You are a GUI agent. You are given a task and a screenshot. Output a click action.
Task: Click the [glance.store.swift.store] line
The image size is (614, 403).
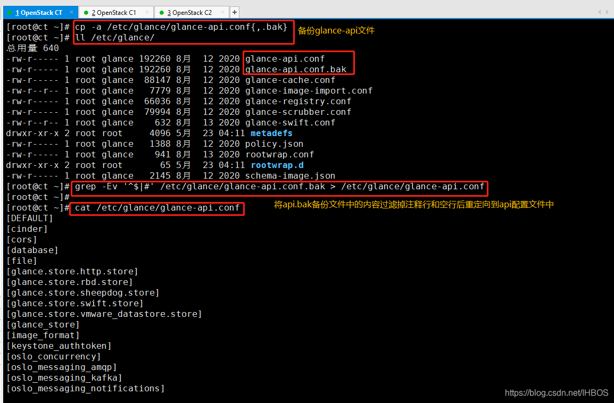coord(75,303)
